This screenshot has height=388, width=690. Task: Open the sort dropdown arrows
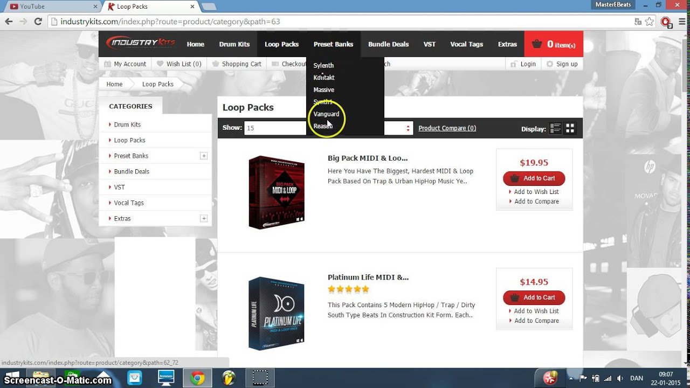tap(408, 128)
